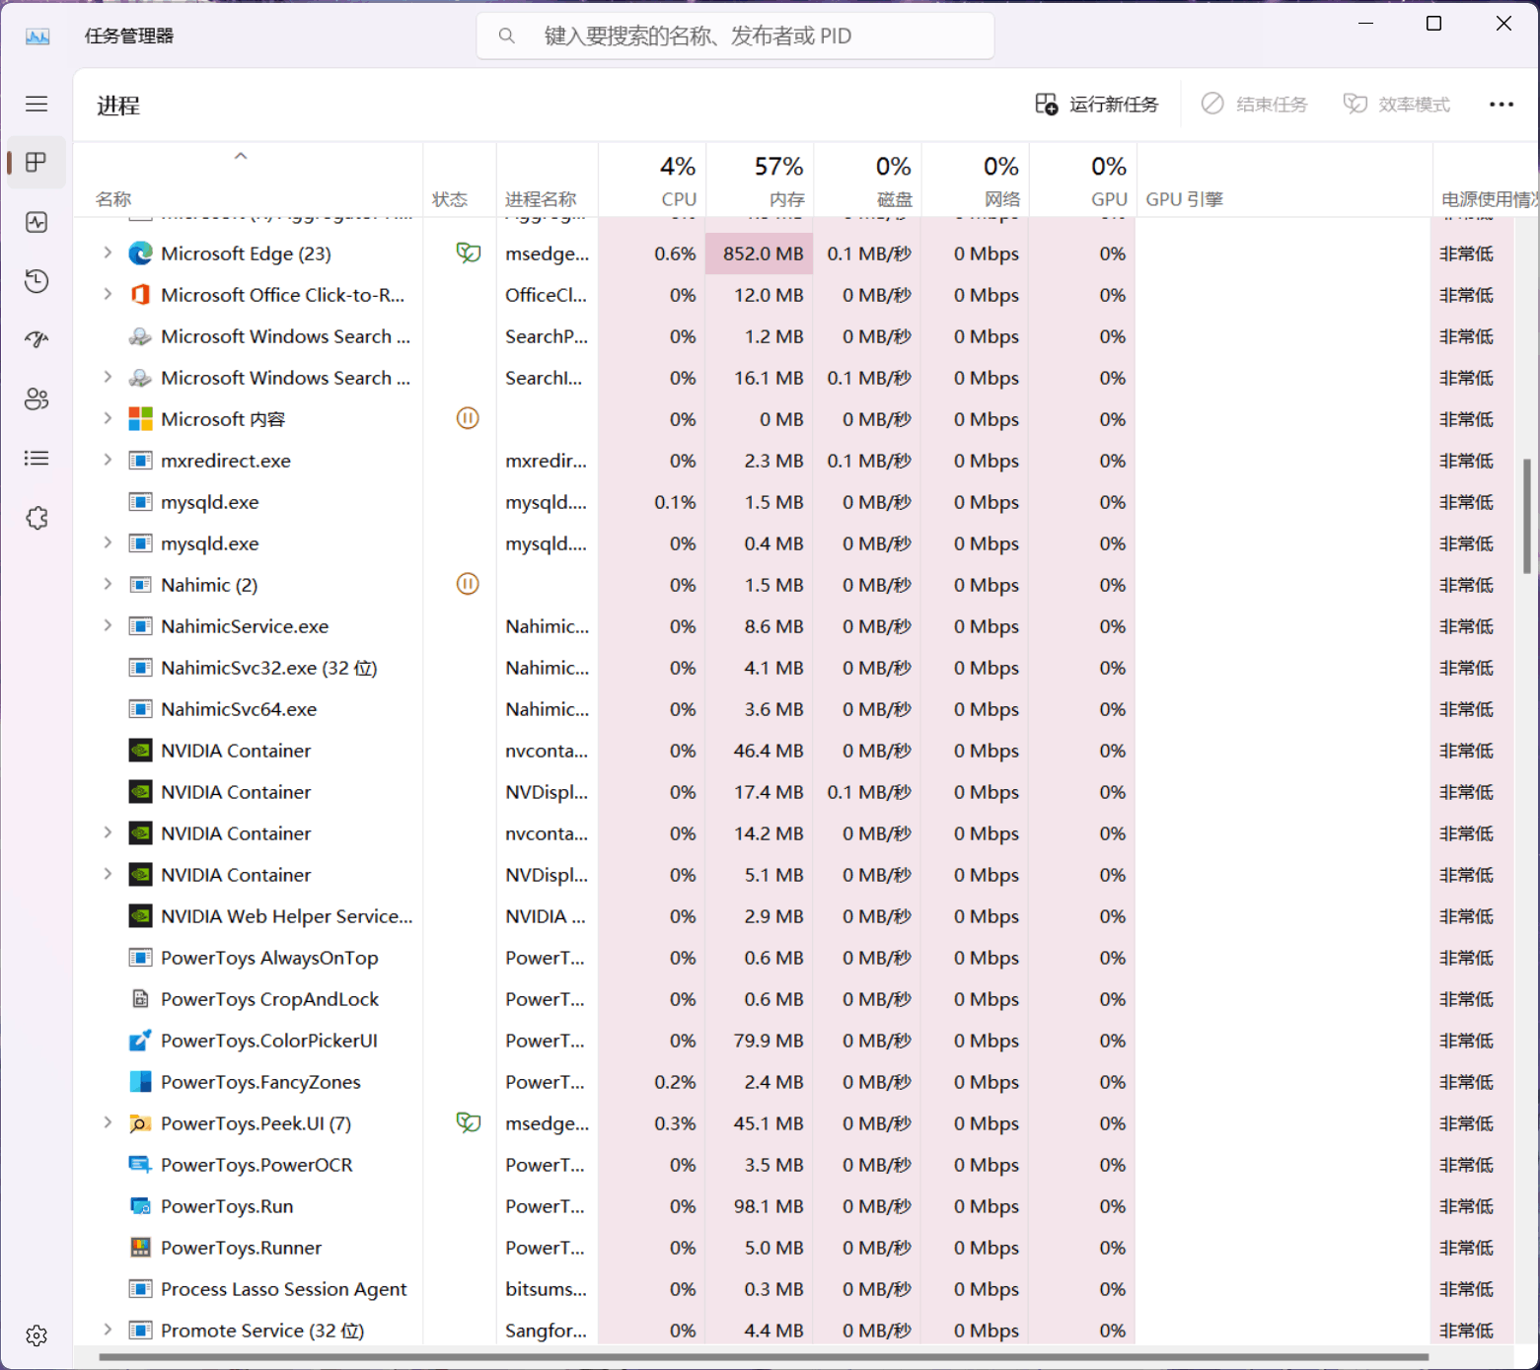
Task: Sort by the 内存 memory column header
Action: pos(760,180)
